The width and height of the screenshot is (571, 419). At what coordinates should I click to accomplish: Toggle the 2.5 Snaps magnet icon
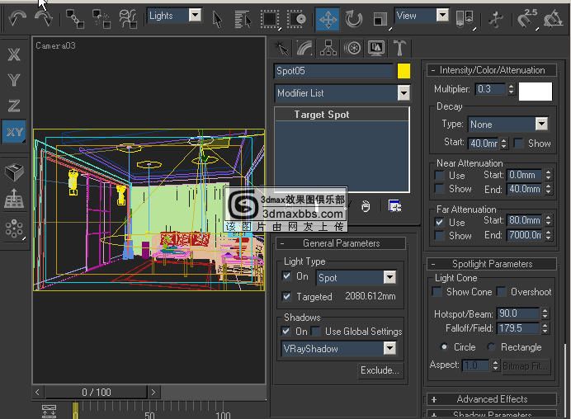[527, 18]
